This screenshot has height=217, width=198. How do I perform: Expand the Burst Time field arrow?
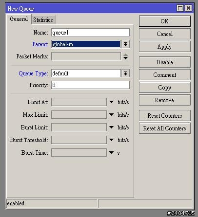[112, 153]
